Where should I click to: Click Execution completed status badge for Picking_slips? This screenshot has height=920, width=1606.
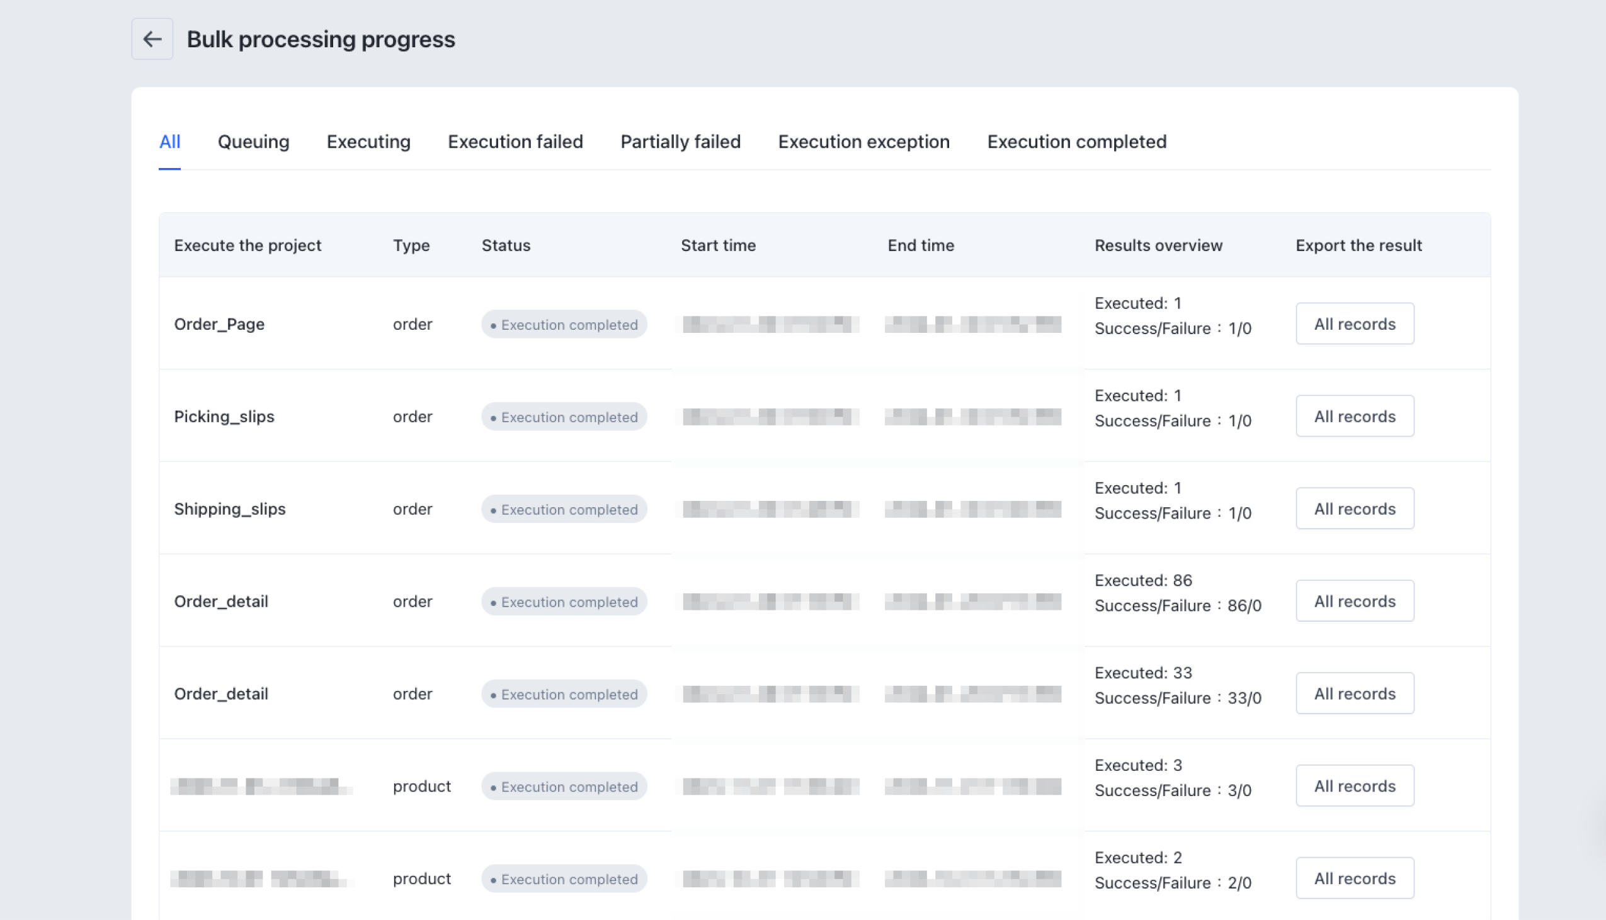pos(564,417)
